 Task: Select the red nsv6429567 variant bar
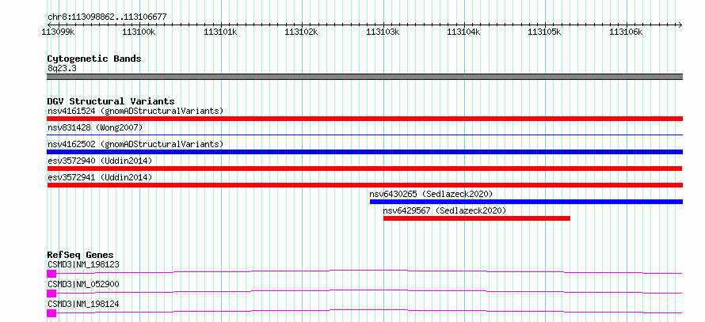(477, 218)
